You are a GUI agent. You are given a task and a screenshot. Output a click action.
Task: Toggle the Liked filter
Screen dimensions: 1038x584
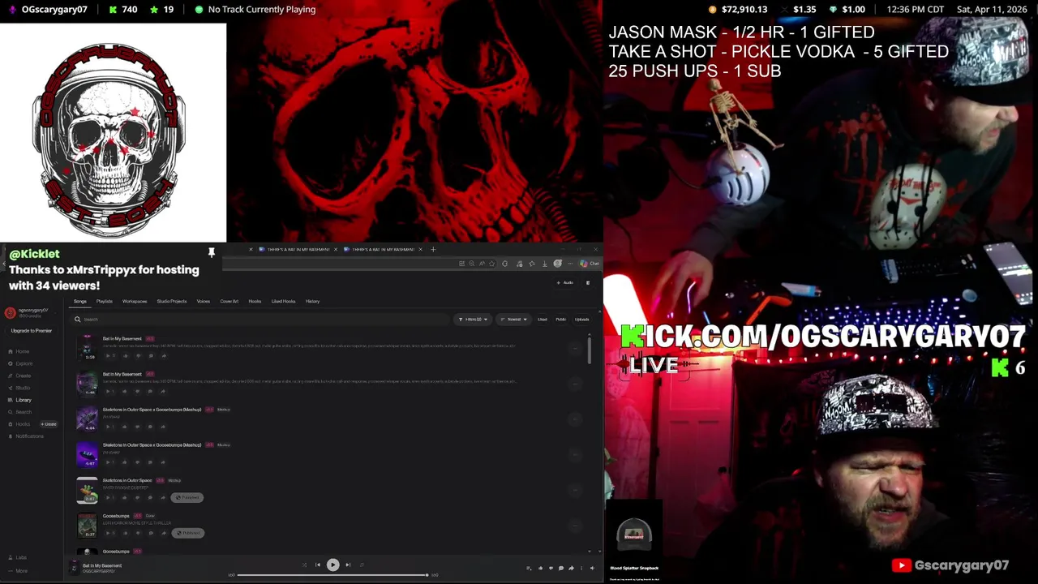(543, 319)
